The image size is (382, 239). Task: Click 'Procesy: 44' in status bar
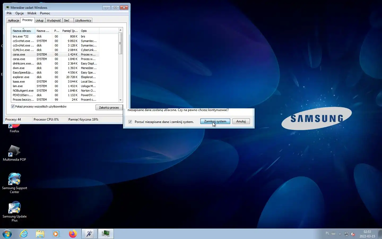click(x=13, y=119)
